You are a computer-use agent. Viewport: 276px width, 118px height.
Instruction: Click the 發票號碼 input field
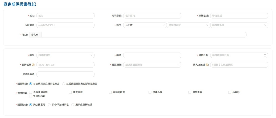[x=65, y=65]
